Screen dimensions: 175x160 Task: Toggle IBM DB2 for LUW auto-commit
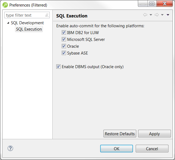coord(64,33)
